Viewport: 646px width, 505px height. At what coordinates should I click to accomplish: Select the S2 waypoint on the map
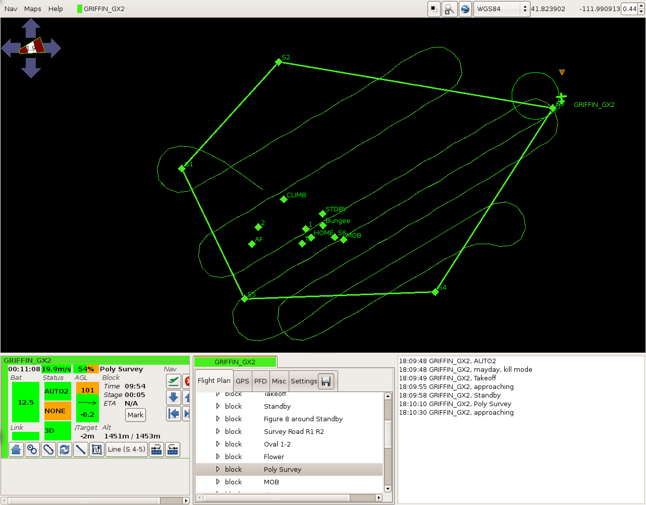279,62
